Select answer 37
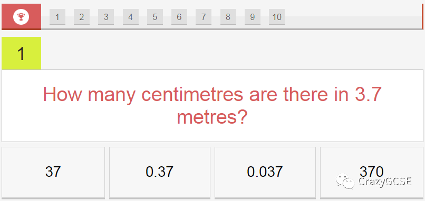Image resolution: width=425 pixels, height=201 pixels. 53,173
